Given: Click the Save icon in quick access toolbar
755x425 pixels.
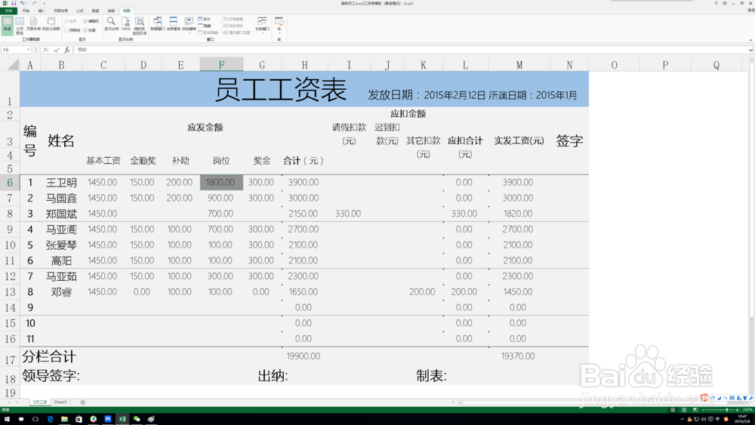Looking at the screenshot, I should (x=14, y=3).
